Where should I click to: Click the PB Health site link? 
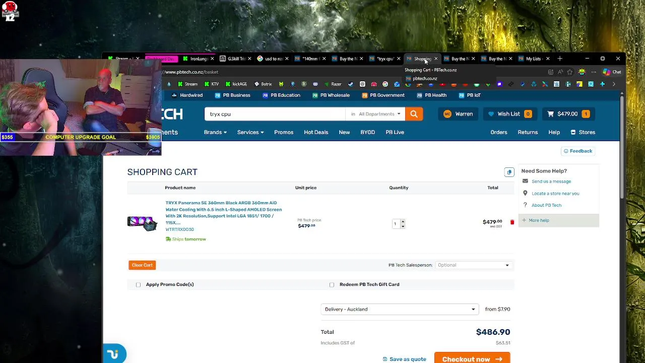pos(431,95)
